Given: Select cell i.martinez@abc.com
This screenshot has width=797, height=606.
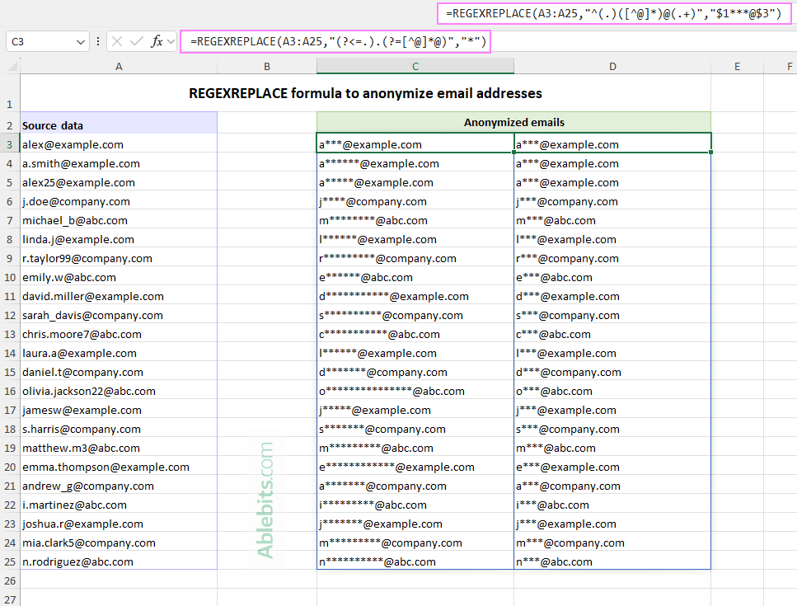Looking at the screenshot, I should tap(119, 505).
